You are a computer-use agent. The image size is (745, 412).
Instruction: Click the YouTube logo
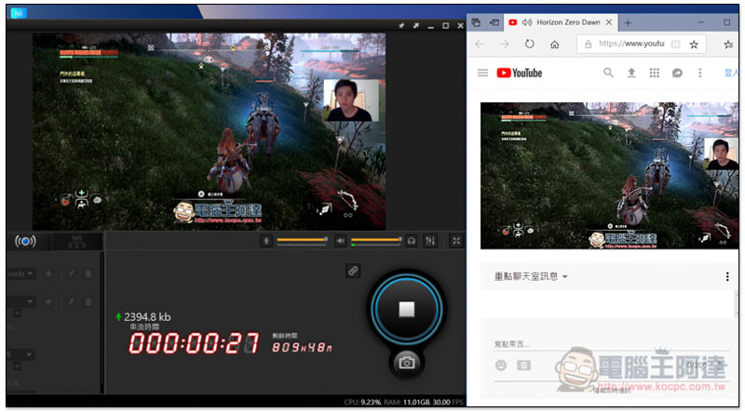point(520,73)
